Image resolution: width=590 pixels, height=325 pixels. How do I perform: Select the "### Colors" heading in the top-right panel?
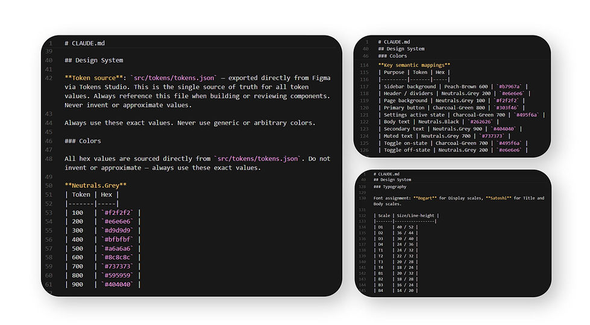tap(392, 56)
